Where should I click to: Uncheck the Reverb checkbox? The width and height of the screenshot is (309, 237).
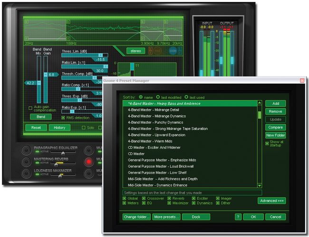(169, 198)
